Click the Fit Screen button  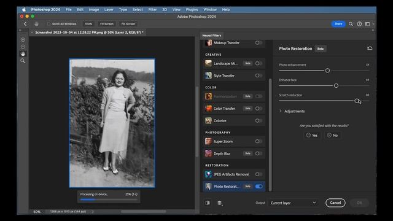click(x=107, y=24)
